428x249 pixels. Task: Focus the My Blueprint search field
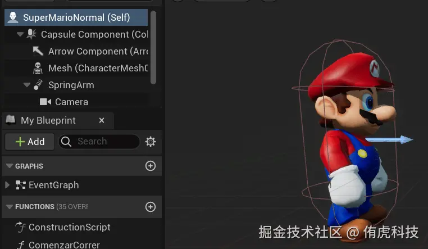coord(99,142)
